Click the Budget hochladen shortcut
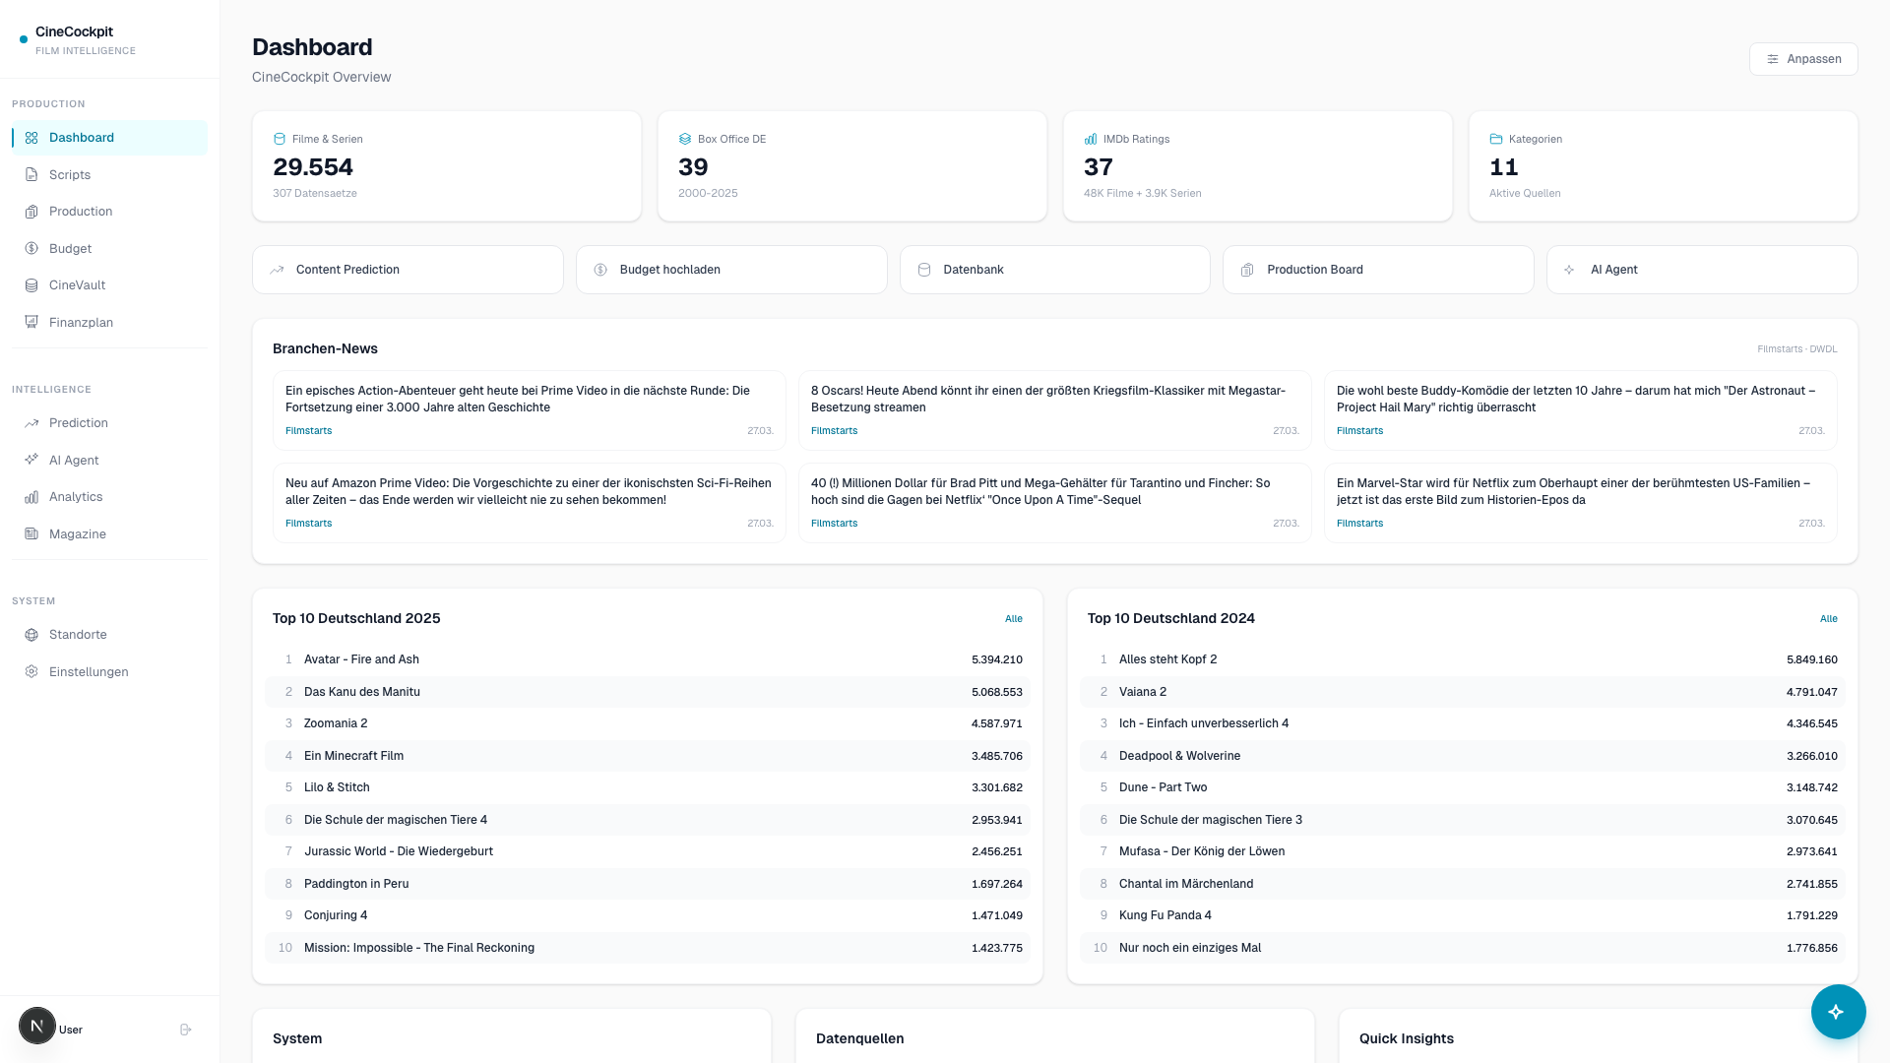Image resolution: width=1890 pixels, height=1063 pixels. pos(730,270)
